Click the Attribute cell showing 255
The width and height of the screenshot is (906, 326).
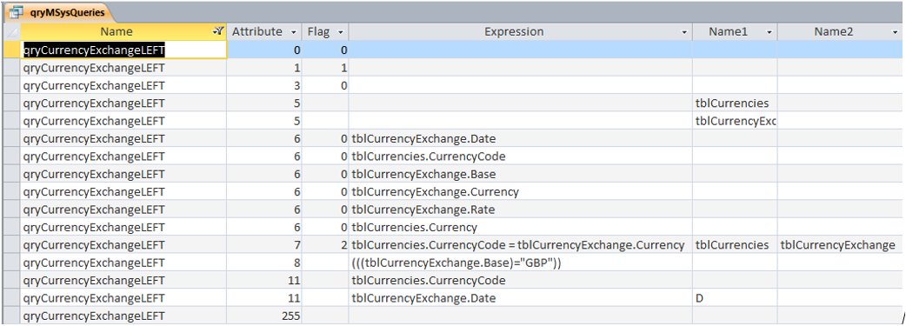tap(264, 316)
